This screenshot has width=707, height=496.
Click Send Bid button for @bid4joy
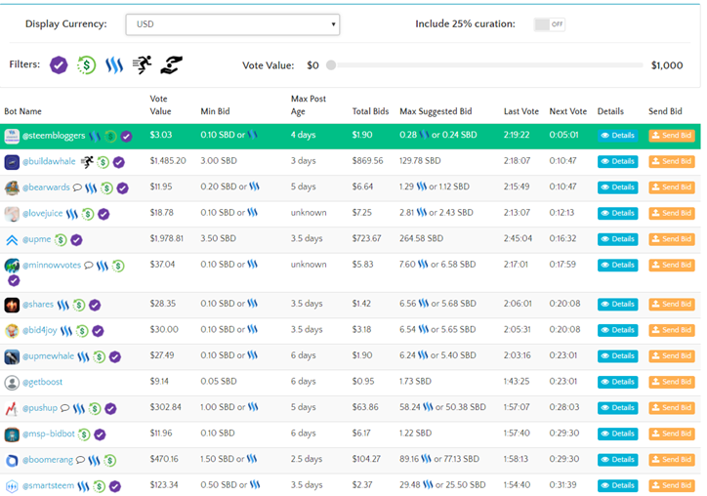pos(672,330)
